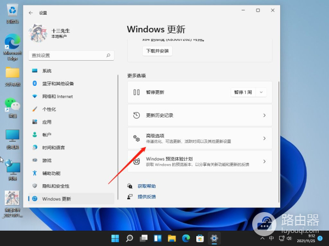329x246 pixels.
Task: Open the Windows Start button
Action: click(x=115, y=238)
